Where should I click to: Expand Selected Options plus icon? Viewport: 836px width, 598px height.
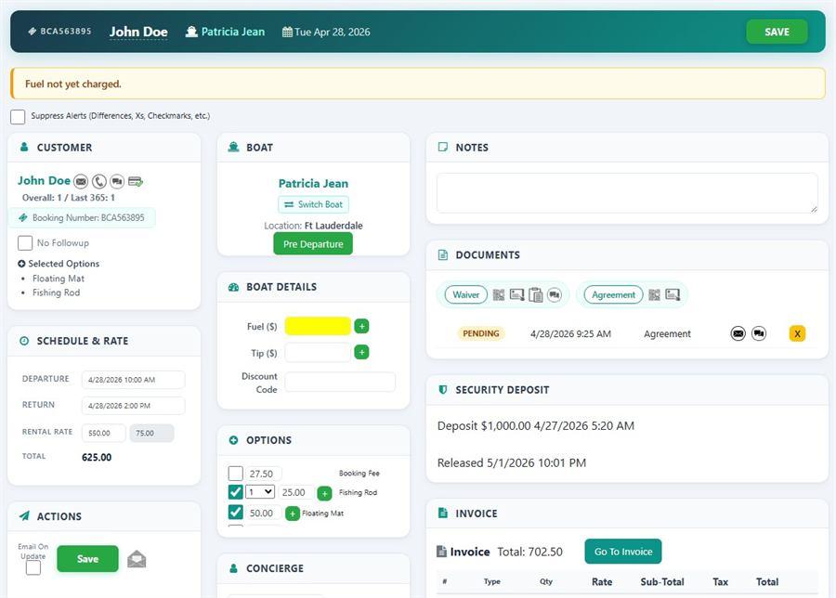tap(21, 264)
